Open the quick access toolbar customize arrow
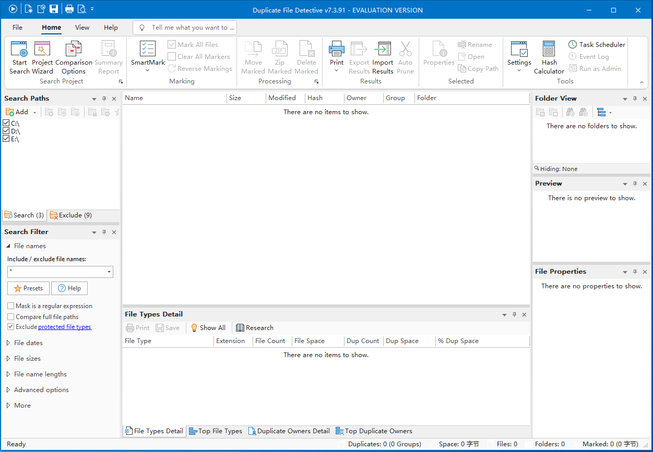653x452 pixels. point(92,9)
